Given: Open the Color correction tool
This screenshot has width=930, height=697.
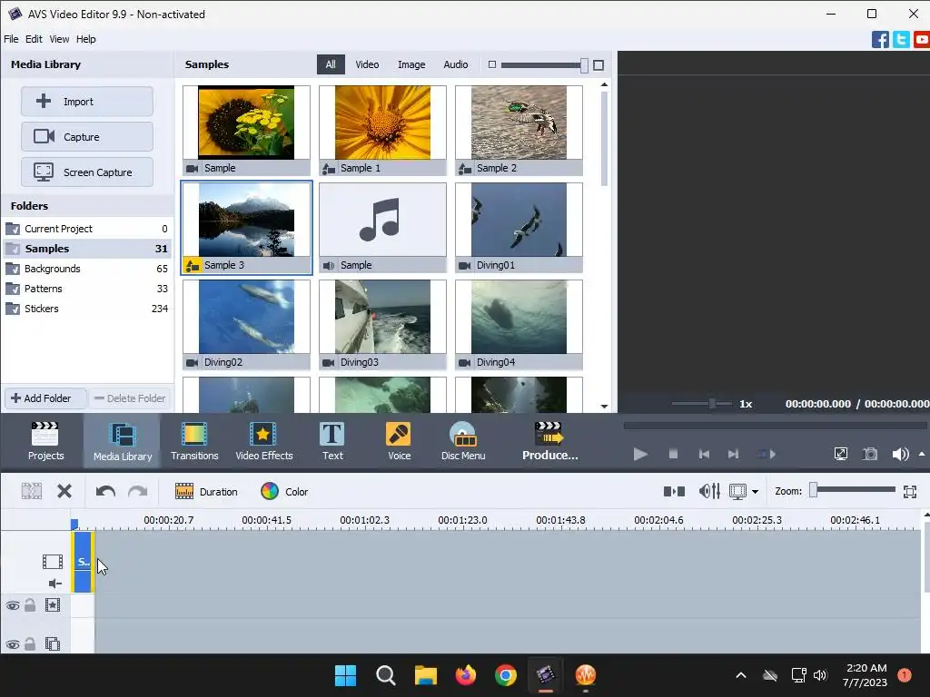Looking at the screenshot, I should [284, 491].
